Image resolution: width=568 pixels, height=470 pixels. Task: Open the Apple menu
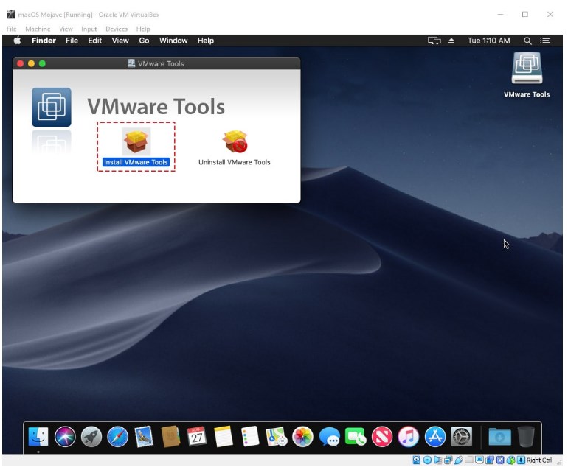(17, 41)
